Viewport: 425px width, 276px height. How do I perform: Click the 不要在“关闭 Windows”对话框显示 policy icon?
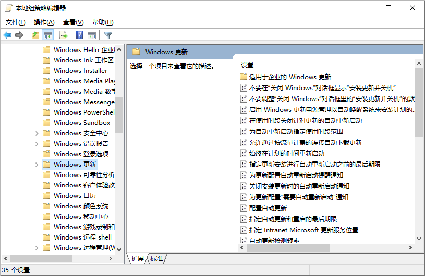coord(244,88)
